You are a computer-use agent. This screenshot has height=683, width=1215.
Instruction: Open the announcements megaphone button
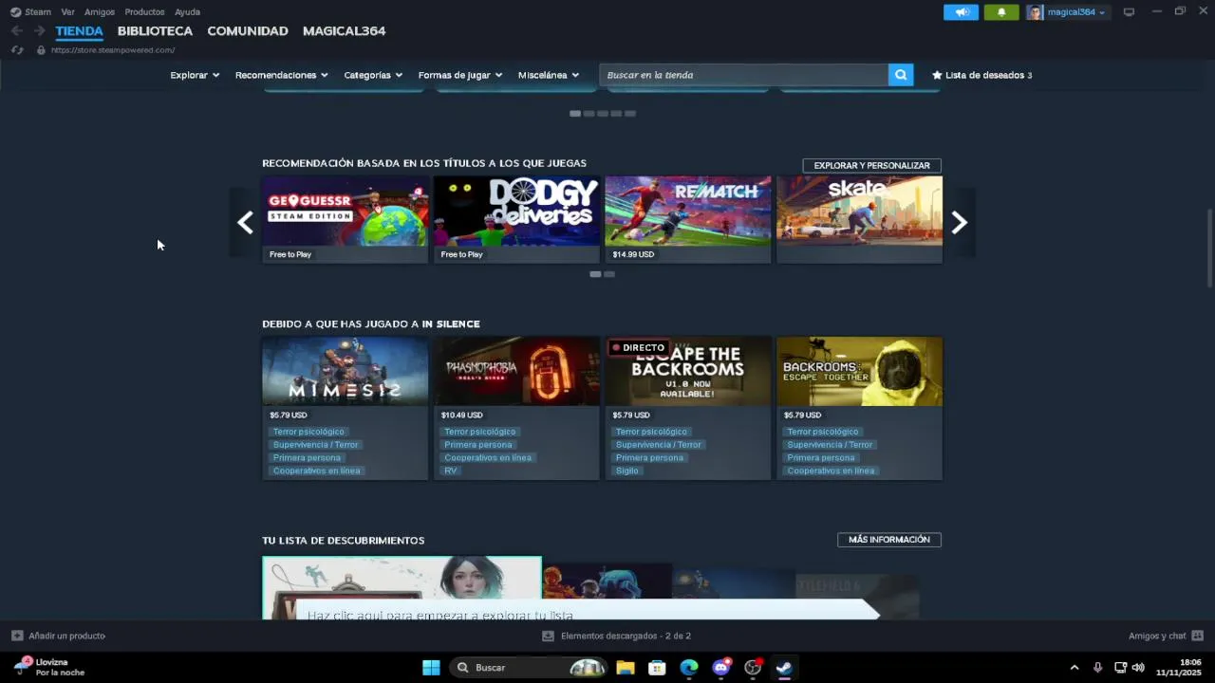(961, 12)
